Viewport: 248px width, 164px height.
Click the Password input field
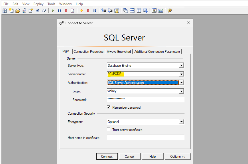pyautogui.click(x=145, y=100)
